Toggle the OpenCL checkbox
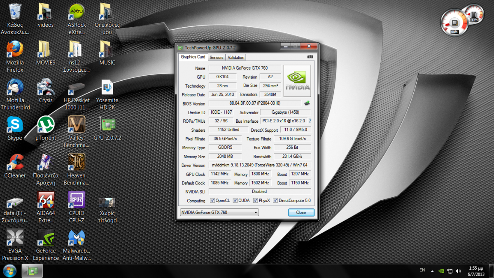The width and height of the screenshot is (494, 278). (x=212, y=201)
